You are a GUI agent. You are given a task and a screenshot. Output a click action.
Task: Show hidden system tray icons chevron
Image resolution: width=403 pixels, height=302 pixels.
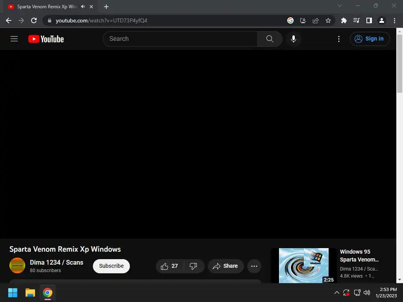click(x=337, y=293)
